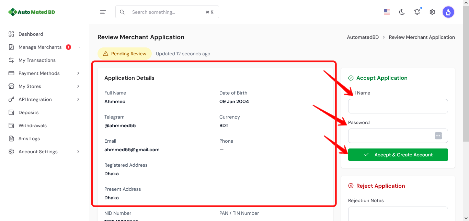This screenshot has height=221, width=469.
Task: Toggle password visibility in the Password field
Action: [438, 135]
